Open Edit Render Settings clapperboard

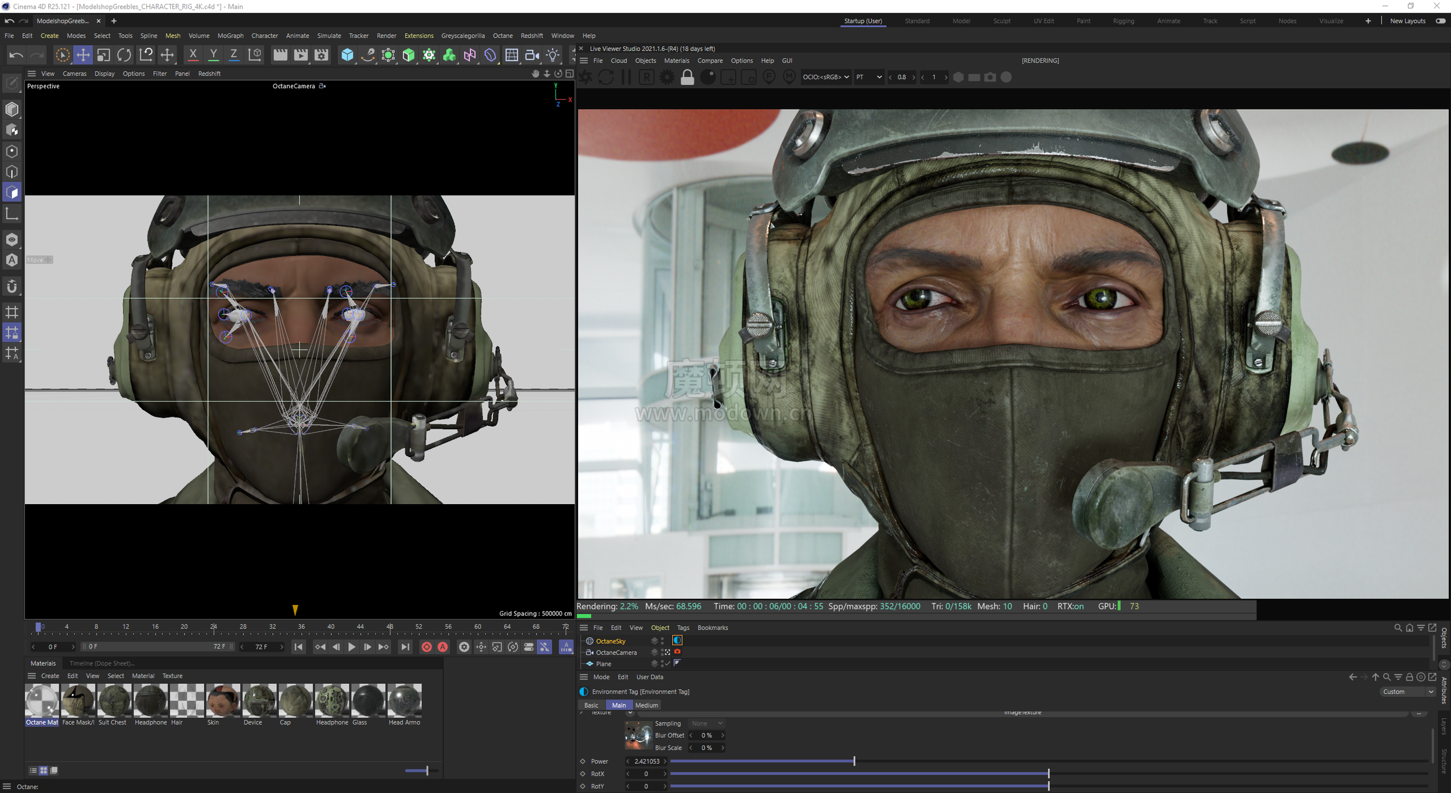321,55
